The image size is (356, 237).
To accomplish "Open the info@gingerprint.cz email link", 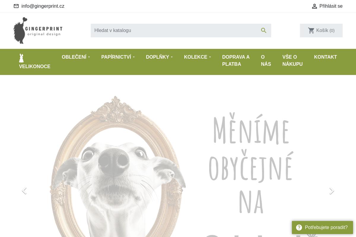I will point(43,6).
